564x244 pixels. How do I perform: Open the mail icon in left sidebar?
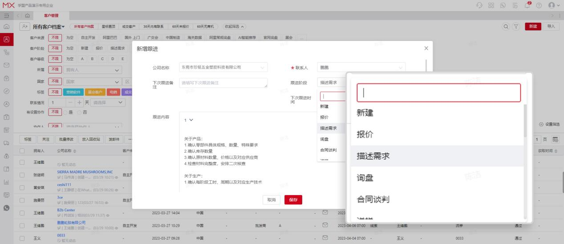(x=7, y=65)
